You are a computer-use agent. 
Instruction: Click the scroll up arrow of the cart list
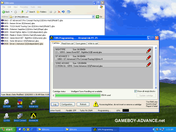coord(156,48)
